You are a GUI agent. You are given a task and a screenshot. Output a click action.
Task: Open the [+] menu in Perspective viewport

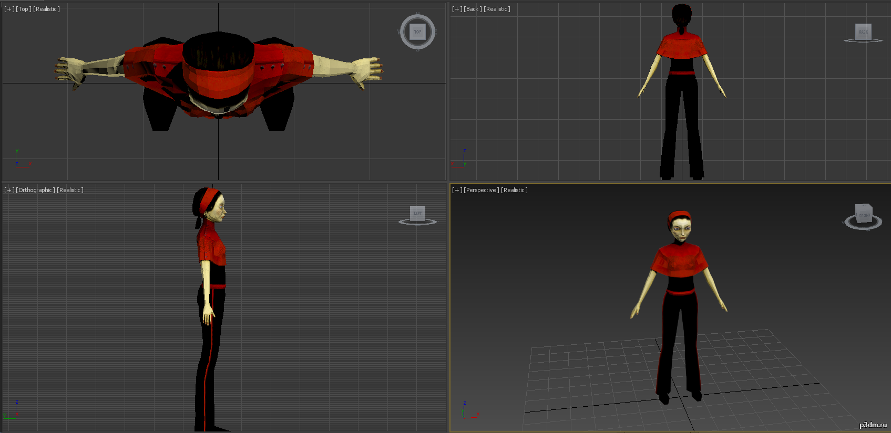[x=457, y=190]
